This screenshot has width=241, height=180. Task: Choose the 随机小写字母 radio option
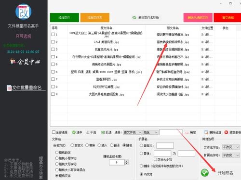pyautogui.click(x=57, y=158)
